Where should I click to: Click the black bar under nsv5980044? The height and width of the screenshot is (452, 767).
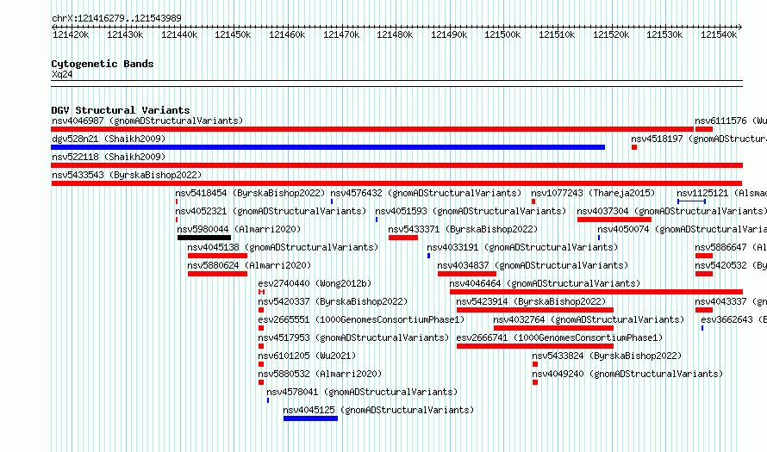pos(204,238)
